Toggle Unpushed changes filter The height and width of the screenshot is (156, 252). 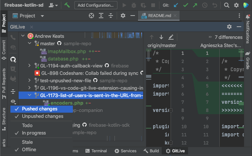tap(42, 116)
